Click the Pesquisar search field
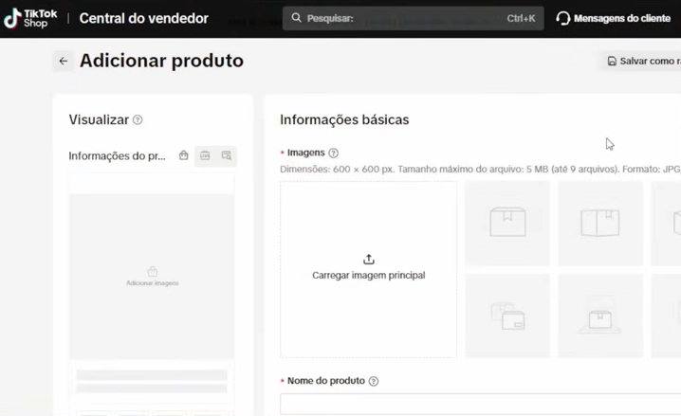This screenshot has height=416, width=681. point(413,18)
